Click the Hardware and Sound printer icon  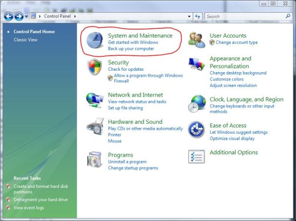pyautogui.click(x=95, y=128)
